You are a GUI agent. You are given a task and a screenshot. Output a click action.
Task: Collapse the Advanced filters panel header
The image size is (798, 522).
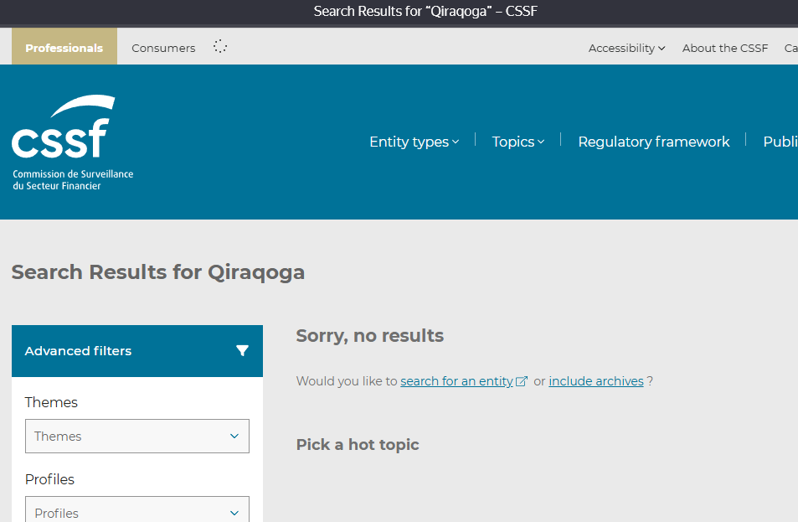coord(78,351)
